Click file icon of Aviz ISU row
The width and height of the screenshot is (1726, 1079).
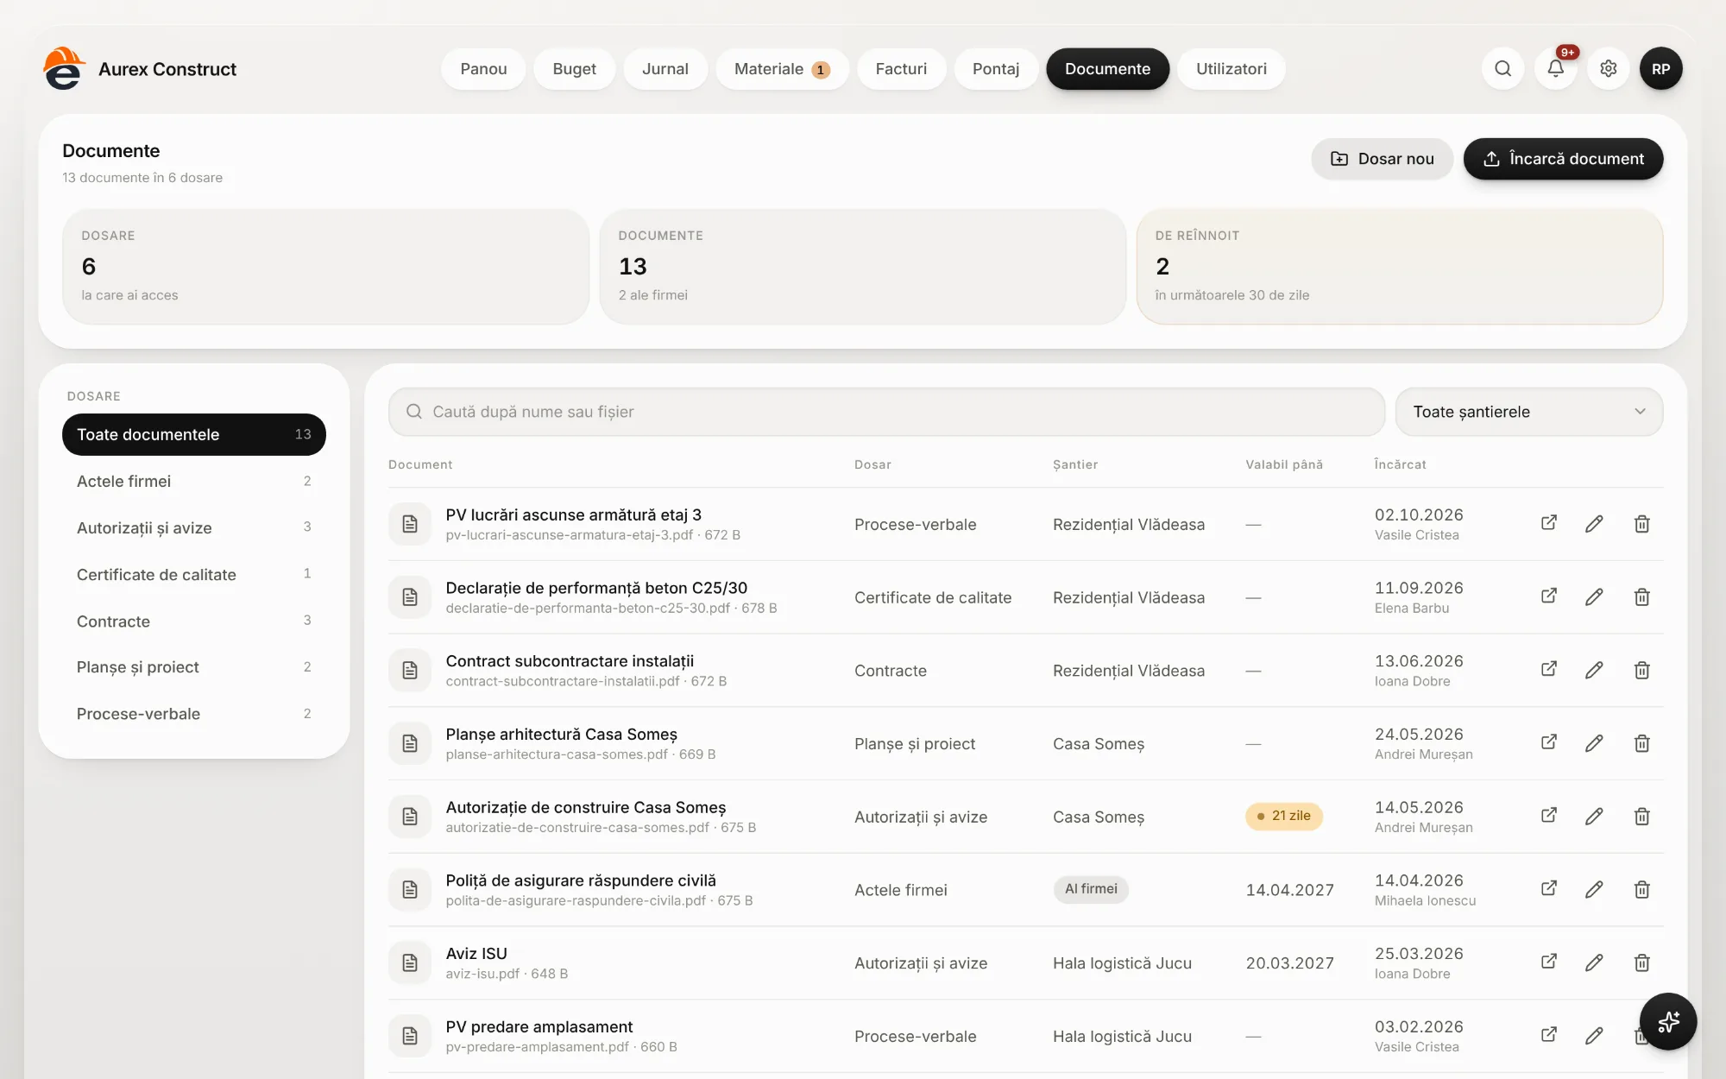coord(410,962)
